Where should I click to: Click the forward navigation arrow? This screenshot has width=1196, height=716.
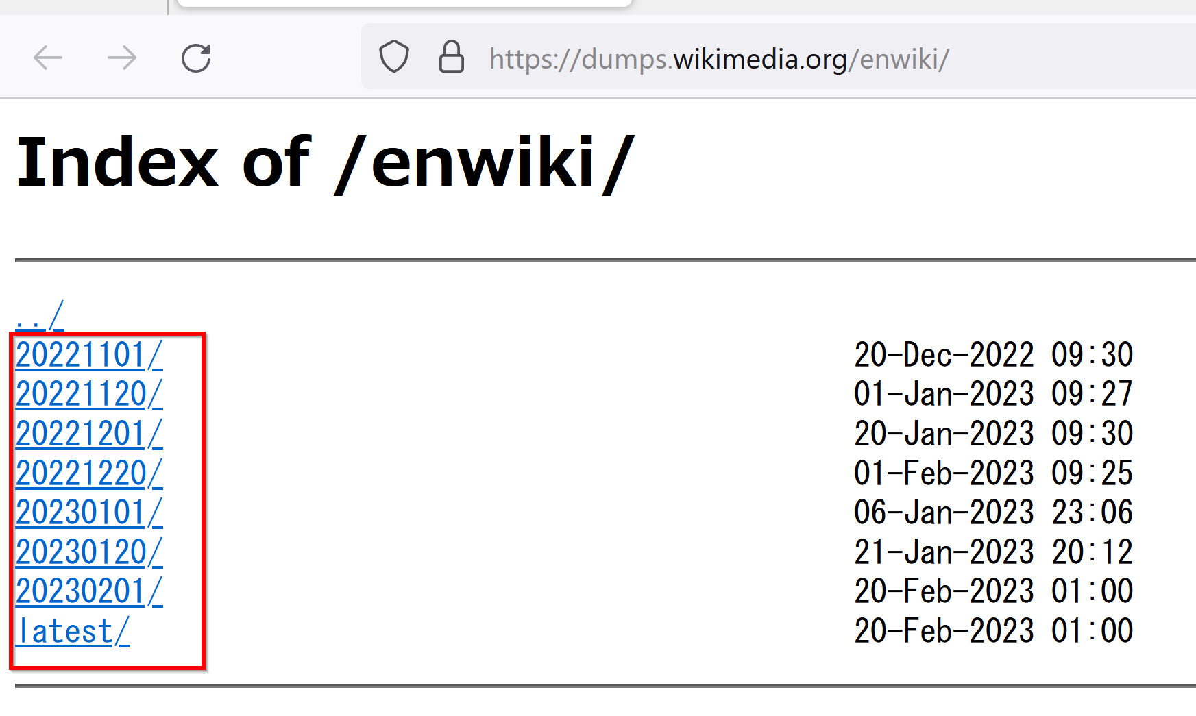tap(122, 58)
